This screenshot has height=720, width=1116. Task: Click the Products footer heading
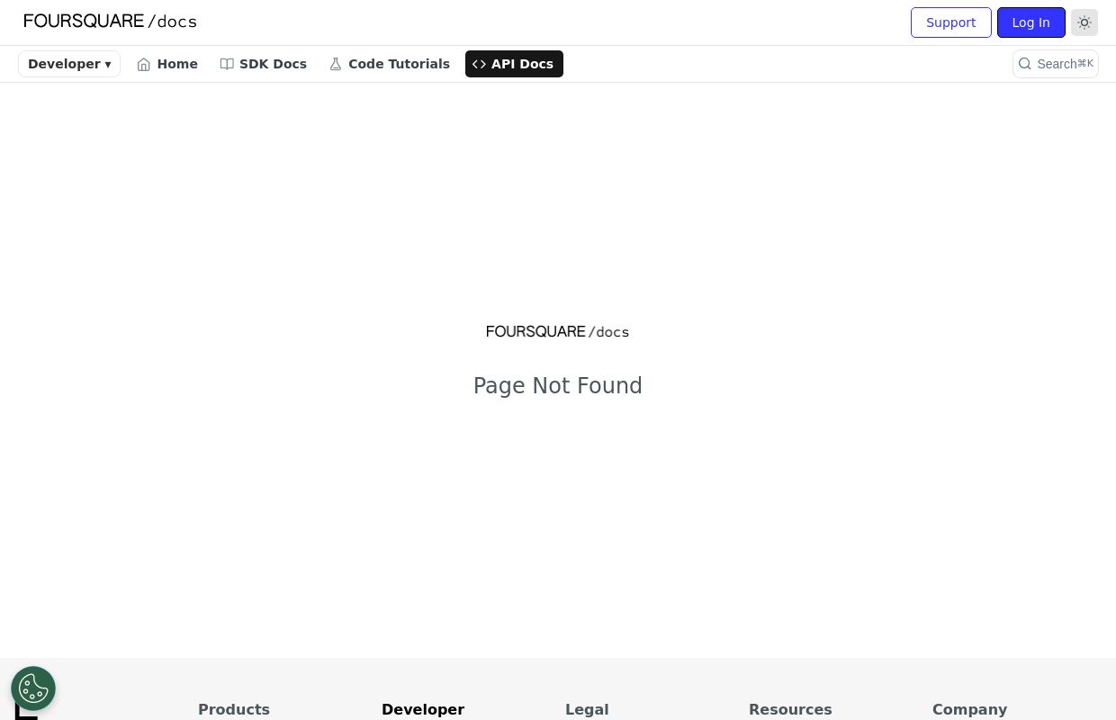[x=234, y=709]
